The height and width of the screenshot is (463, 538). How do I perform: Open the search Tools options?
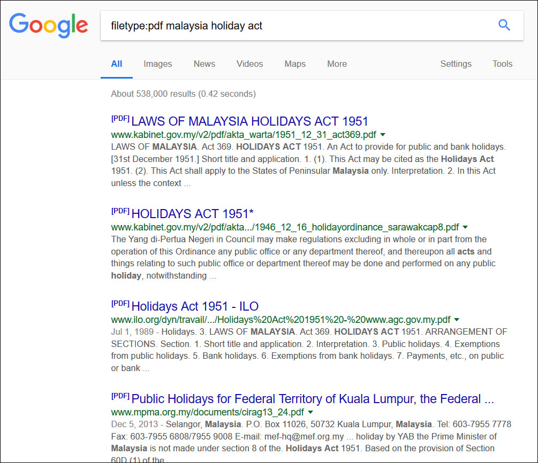pos(502,64)
